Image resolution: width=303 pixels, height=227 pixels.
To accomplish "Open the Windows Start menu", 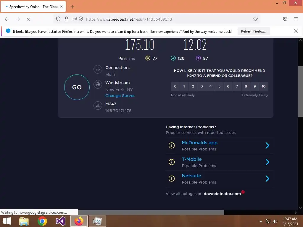I will point(7,221).
